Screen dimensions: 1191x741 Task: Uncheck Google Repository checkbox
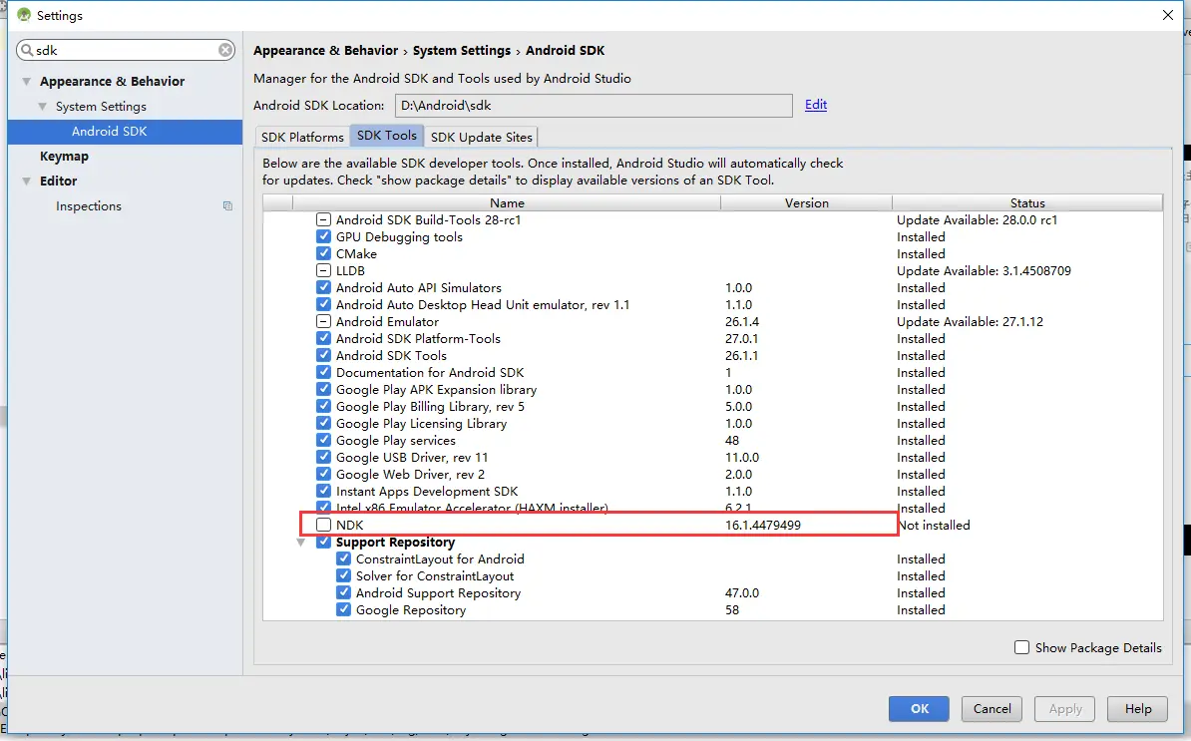pos(343,609)
